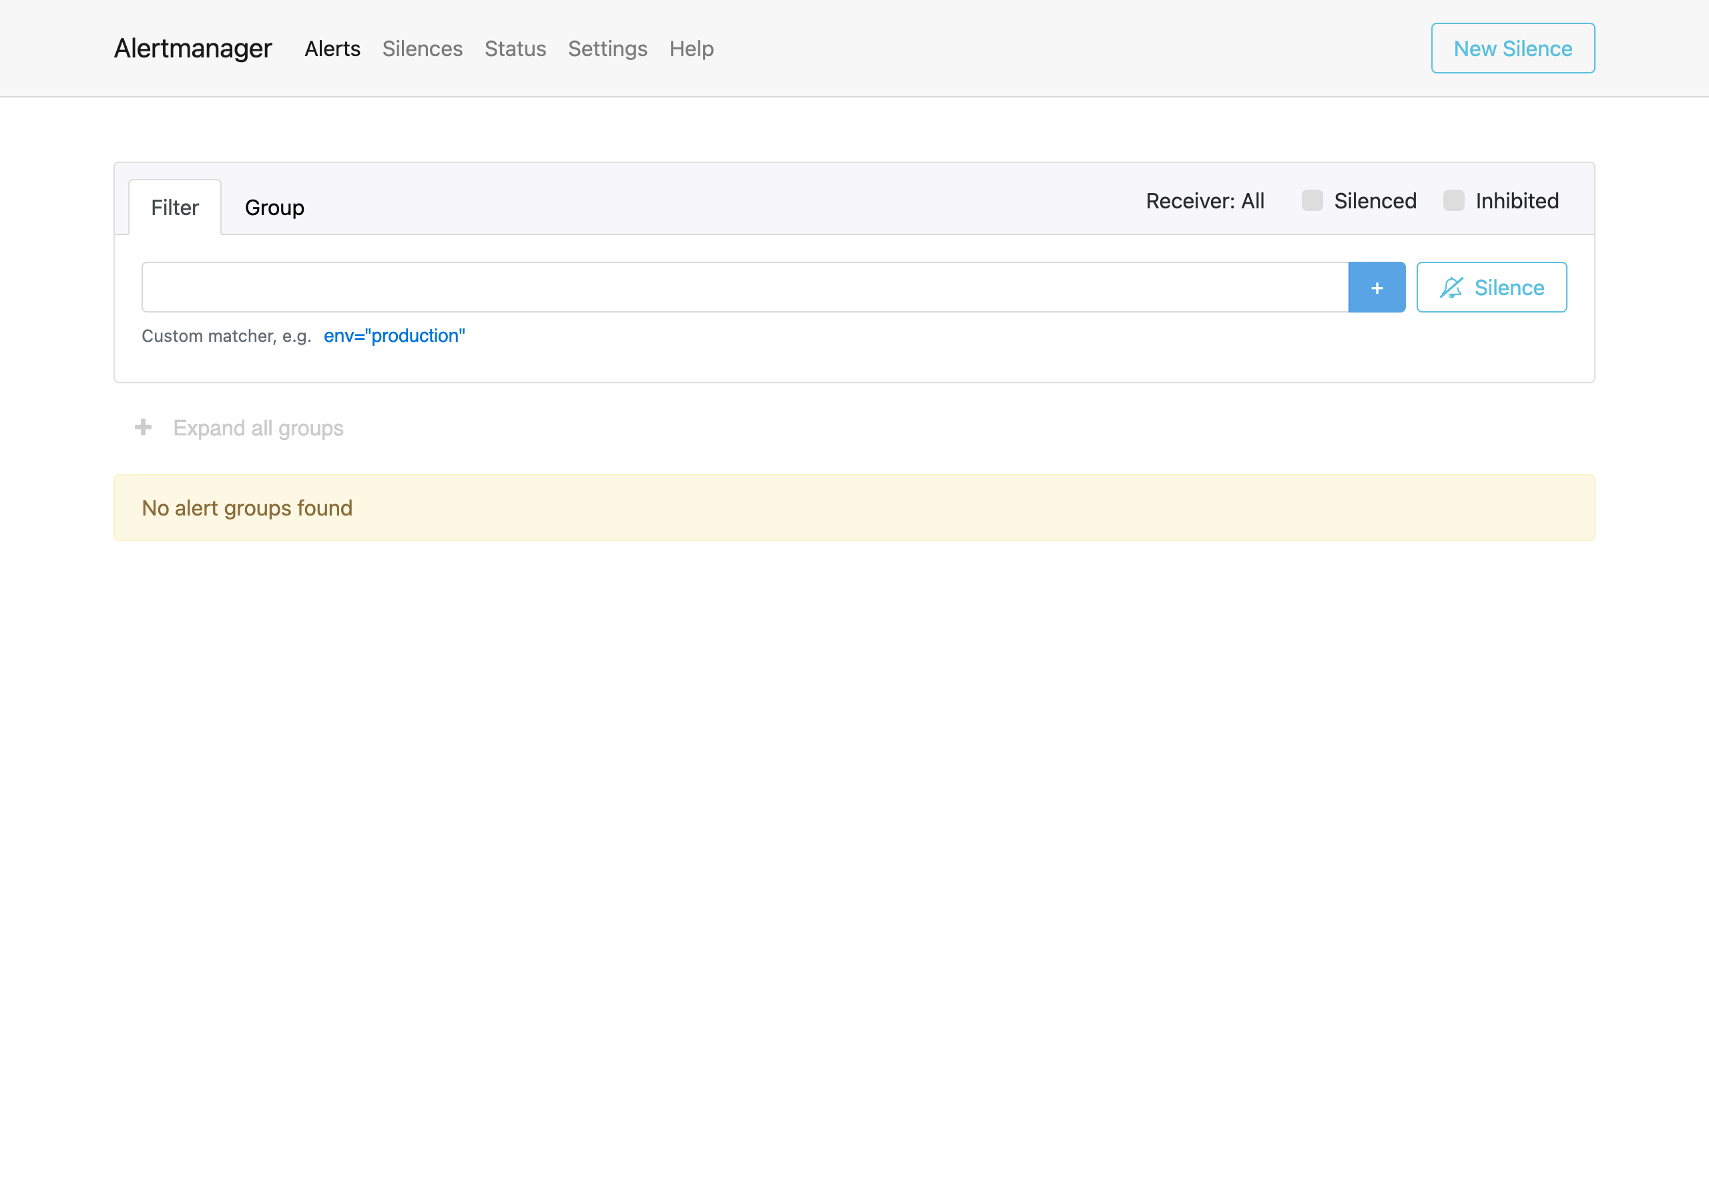The image size is (1709, 1202).
Task: Focus the custom matcher filter input field
Action: coord(744,286)
